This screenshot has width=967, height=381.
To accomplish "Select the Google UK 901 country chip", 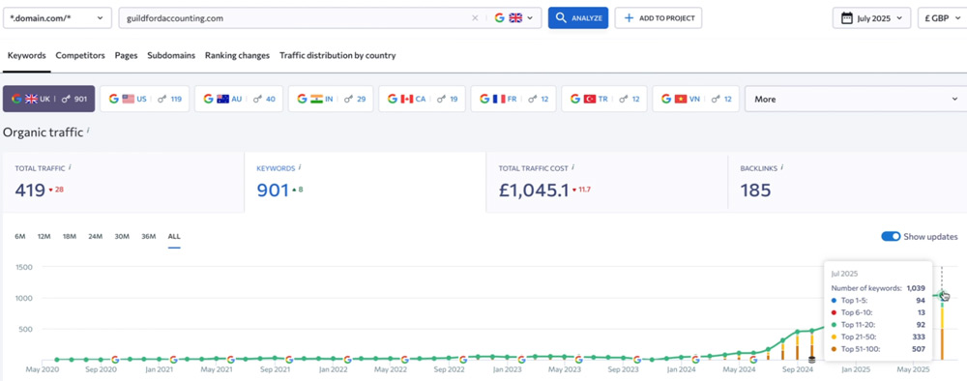I will pos(48,99).
